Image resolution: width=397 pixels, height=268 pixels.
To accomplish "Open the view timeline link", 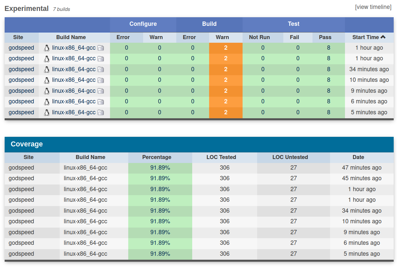I will click(x=373, y=7).
